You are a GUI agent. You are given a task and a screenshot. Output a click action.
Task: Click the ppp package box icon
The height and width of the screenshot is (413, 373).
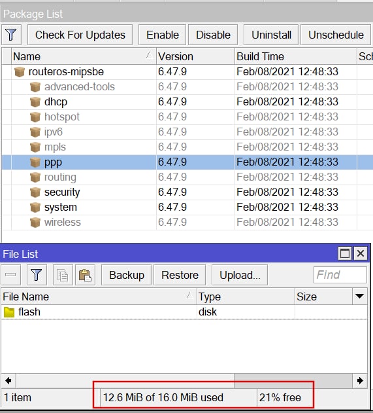pos(35,162)
